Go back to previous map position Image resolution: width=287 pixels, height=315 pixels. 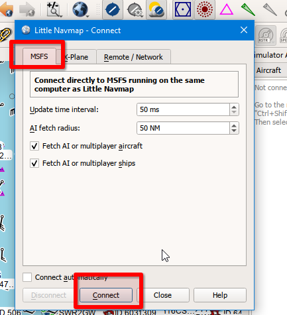(7, 9)
